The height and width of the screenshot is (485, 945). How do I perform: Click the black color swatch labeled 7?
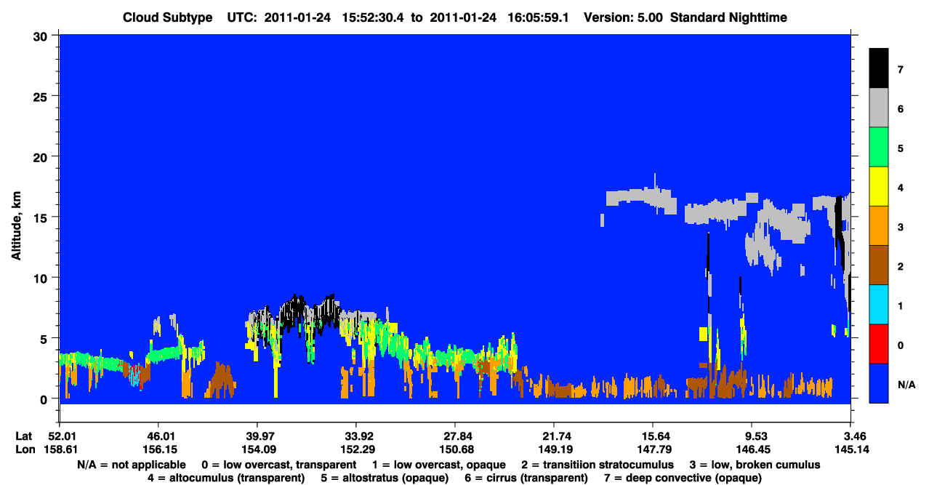tap(879, 68)
